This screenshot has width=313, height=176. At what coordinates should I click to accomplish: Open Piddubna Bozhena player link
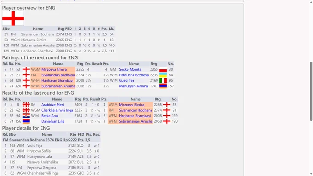click(134, 75)
